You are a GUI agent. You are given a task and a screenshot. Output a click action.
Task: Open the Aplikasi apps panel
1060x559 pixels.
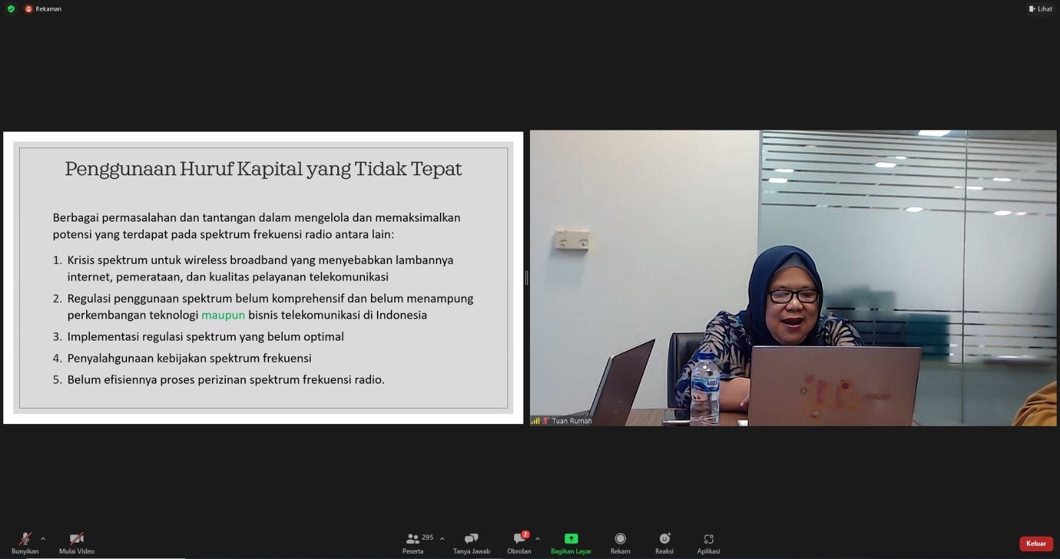(x=708, y=540)
